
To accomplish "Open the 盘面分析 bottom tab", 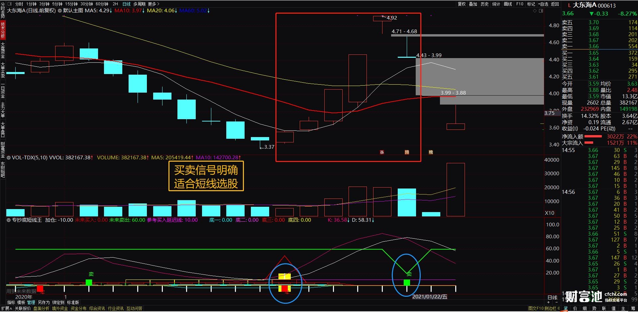I will 41,308.
